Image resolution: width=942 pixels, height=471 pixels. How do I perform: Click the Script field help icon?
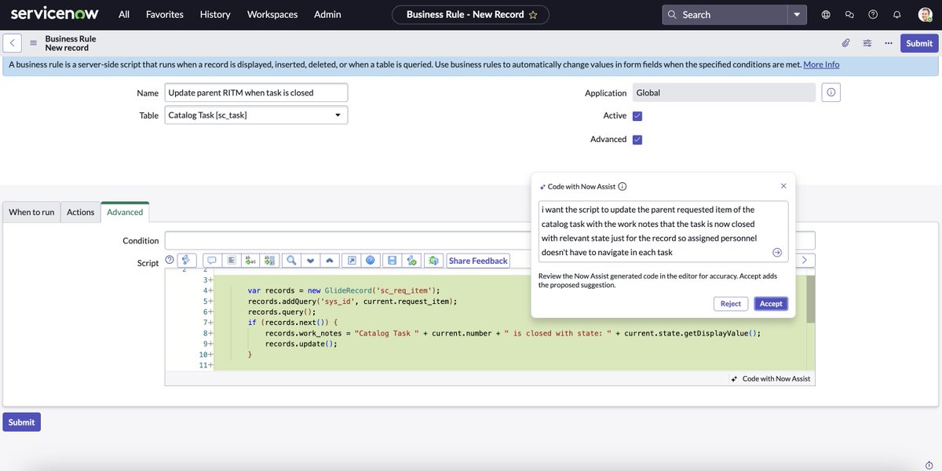coord(169,261)
